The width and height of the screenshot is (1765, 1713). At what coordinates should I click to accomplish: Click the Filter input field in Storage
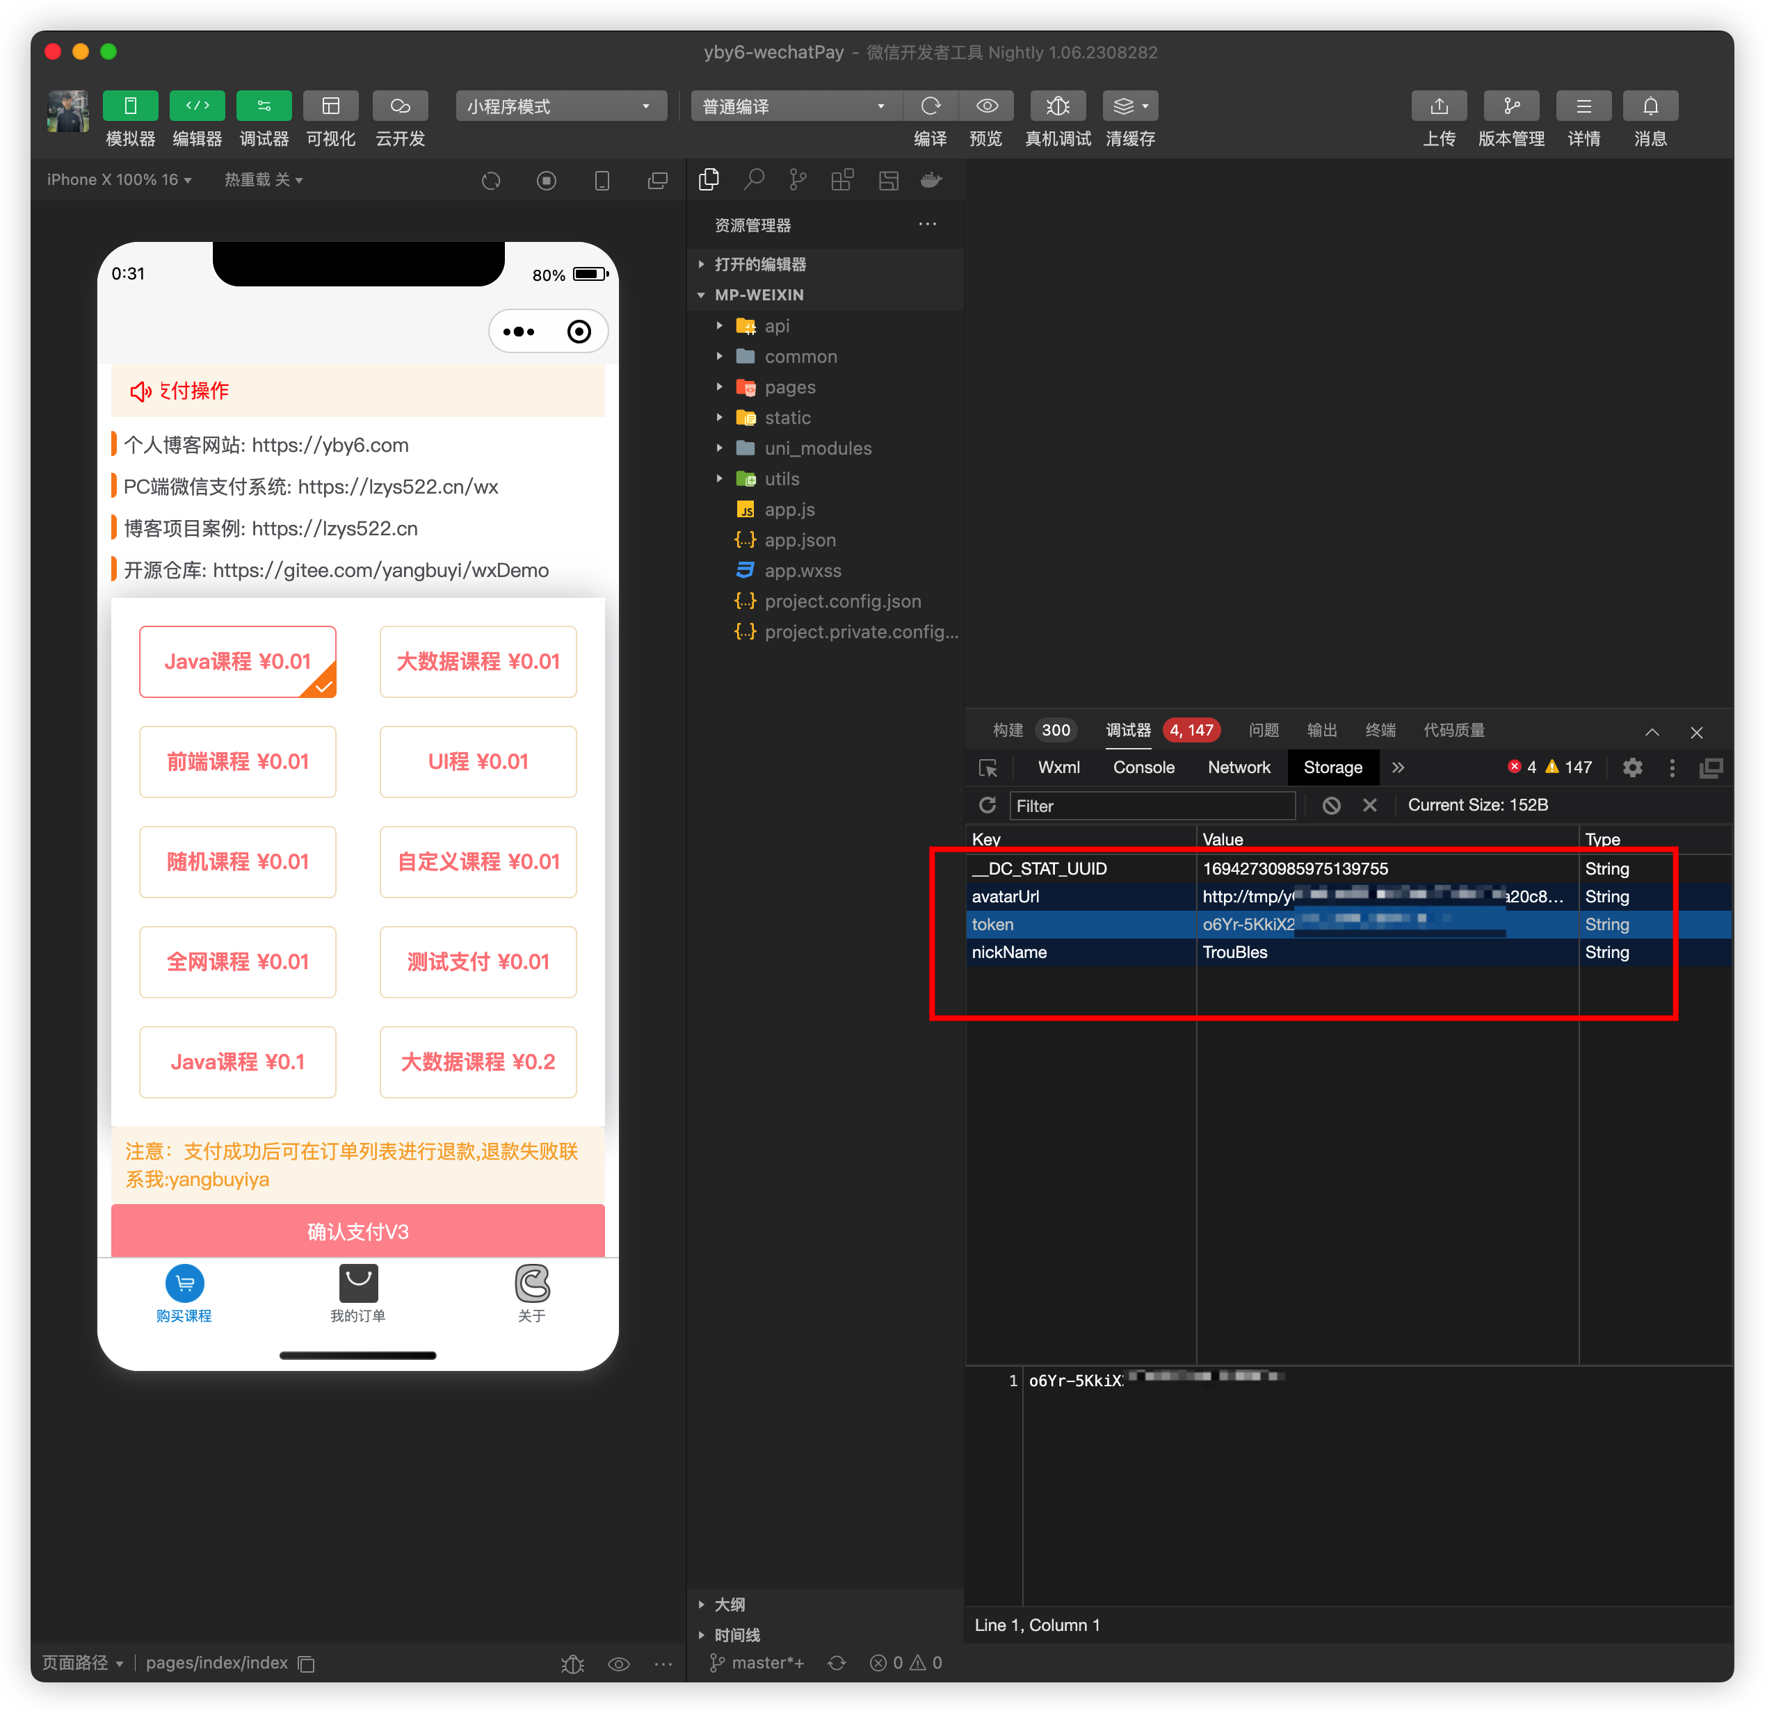coord(1159,805)
